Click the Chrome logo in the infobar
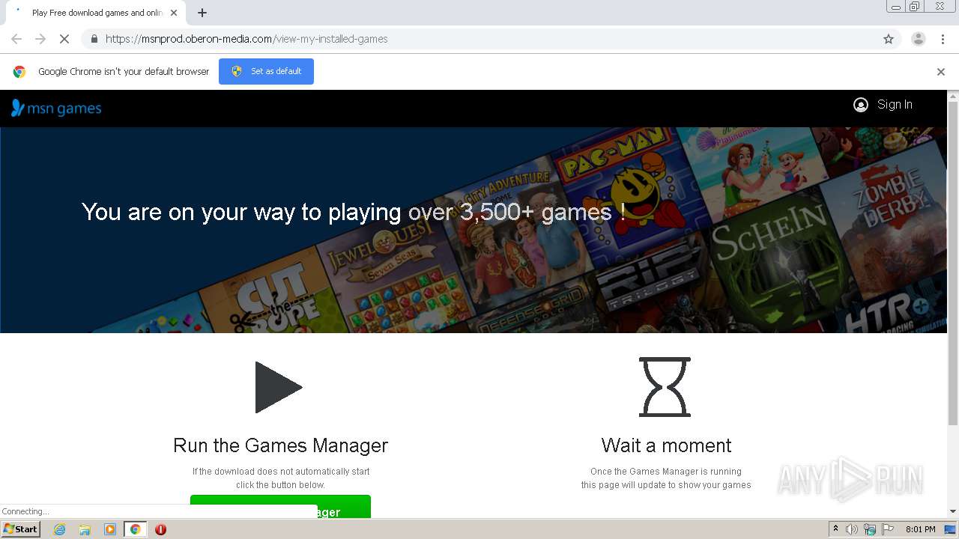959x539 pixels. pos(19,72)
